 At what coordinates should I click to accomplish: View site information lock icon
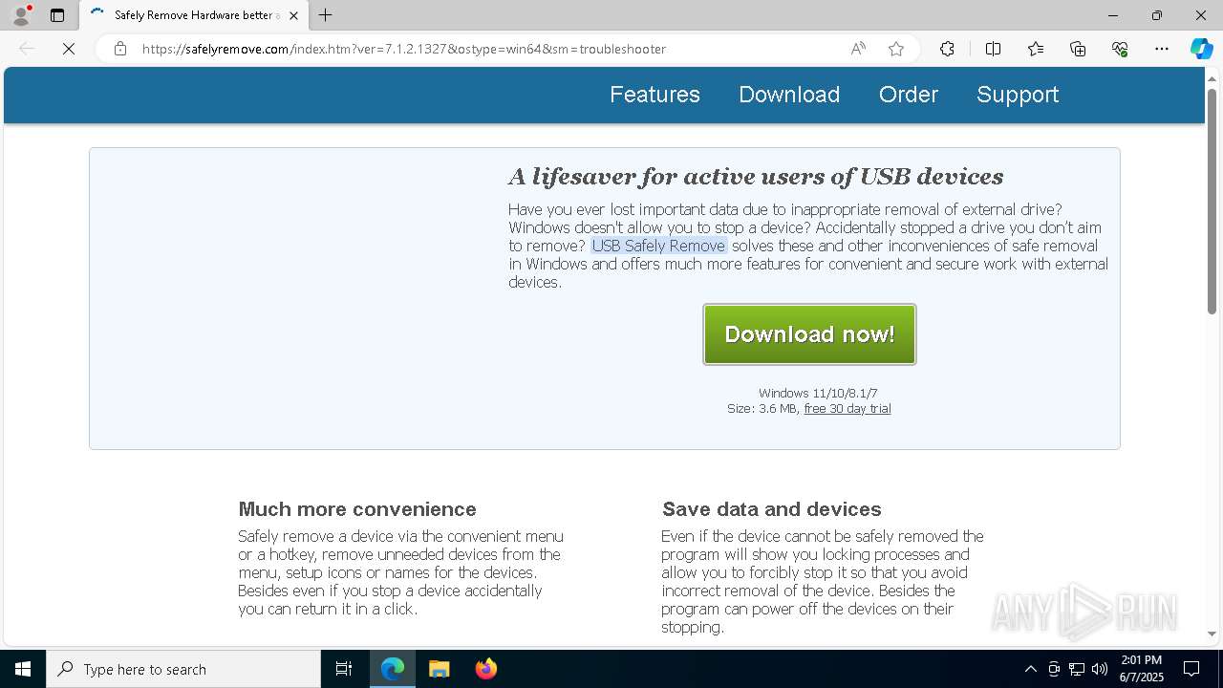coord(120,49)
